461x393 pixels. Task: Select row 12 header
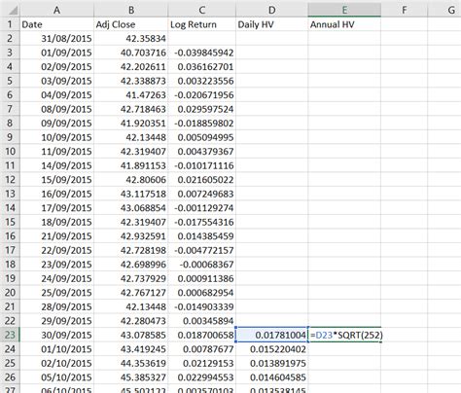pyautogui.click(x=10, y=179)
